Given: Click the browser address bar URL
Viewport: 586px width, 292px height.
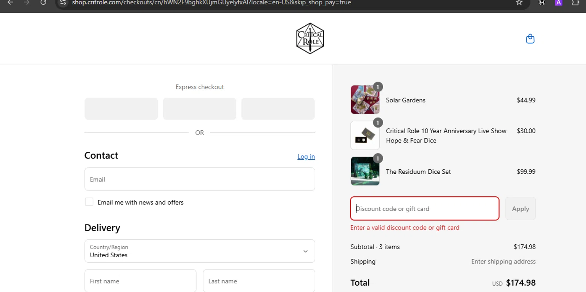Looking at the screenshot, I should (x=211, y=3).
